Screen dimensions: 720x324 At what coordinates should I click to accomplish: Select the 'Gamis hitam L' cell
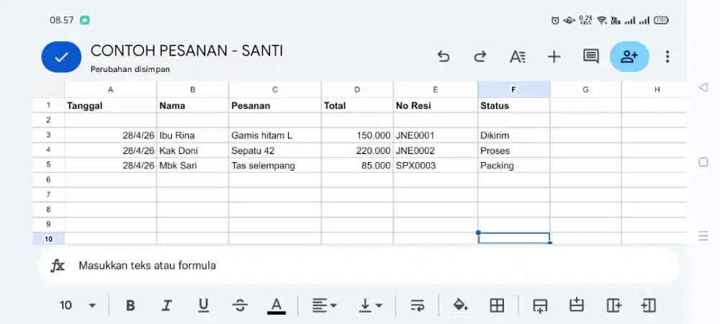pos(275,135)
